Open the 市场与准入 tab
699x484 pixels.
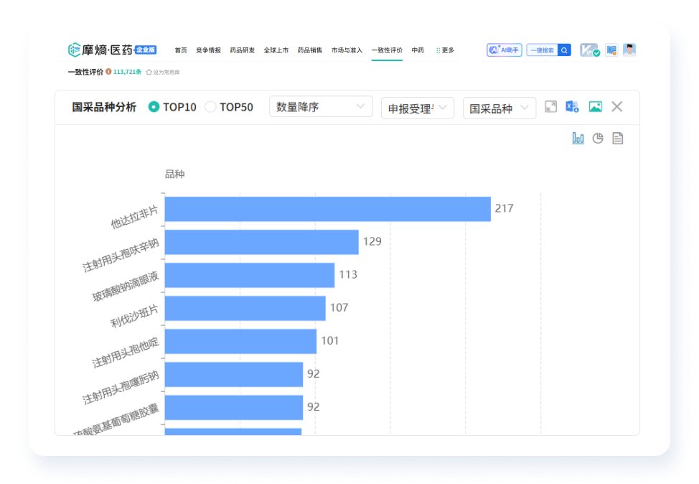347,50
